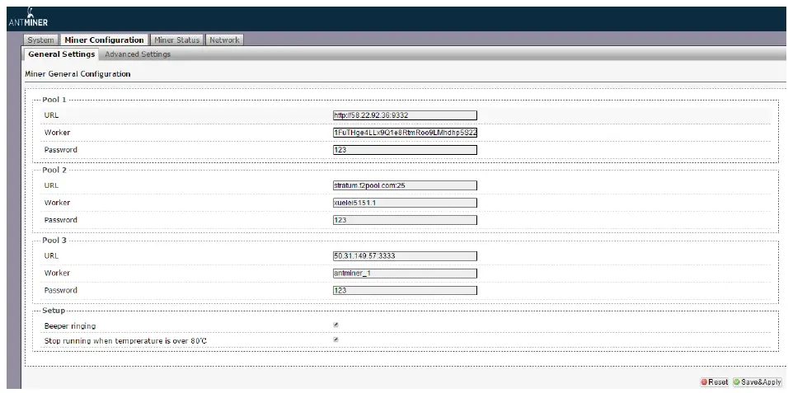
Task: Click the Reset button
Action: click(x=714, y=382)
